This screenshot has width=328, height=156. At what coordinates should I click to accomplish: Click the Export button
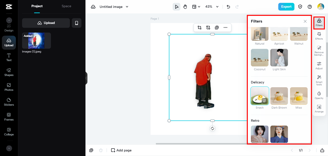point(286,7)
